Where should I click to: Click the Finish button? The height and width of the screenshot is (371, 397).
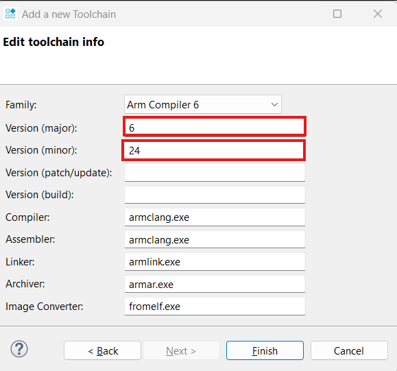click(265, 350)
